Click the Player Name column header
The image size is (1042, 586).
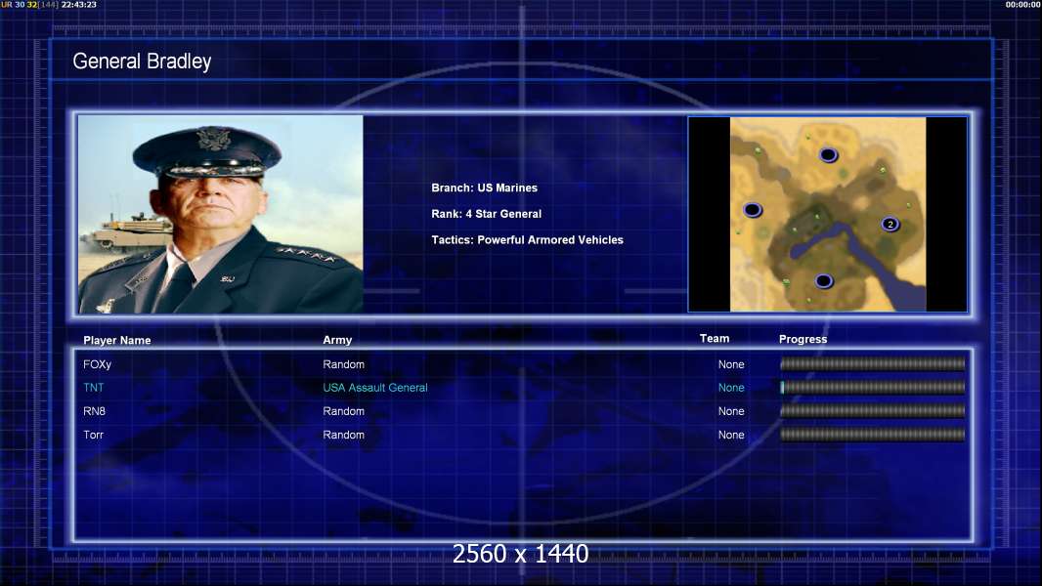(117, 340)
